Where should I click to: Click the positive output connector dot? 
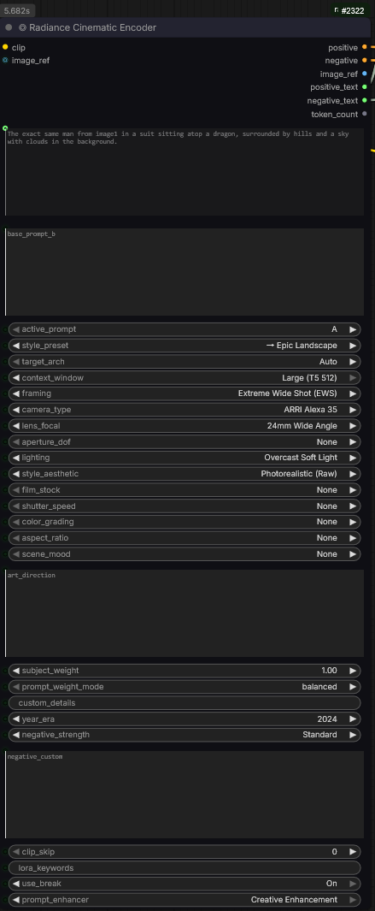point(364,47)
